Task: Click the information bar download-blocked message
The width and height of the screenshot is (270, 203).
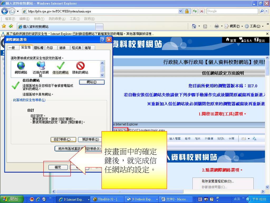Action: point(80,34)
